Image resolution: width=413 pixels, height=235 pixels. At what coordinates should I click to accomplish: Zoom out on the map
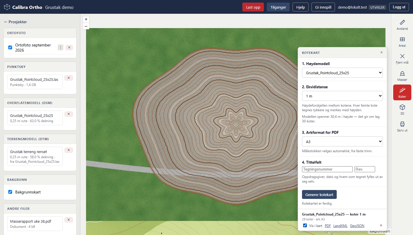[x=86, y=26]
